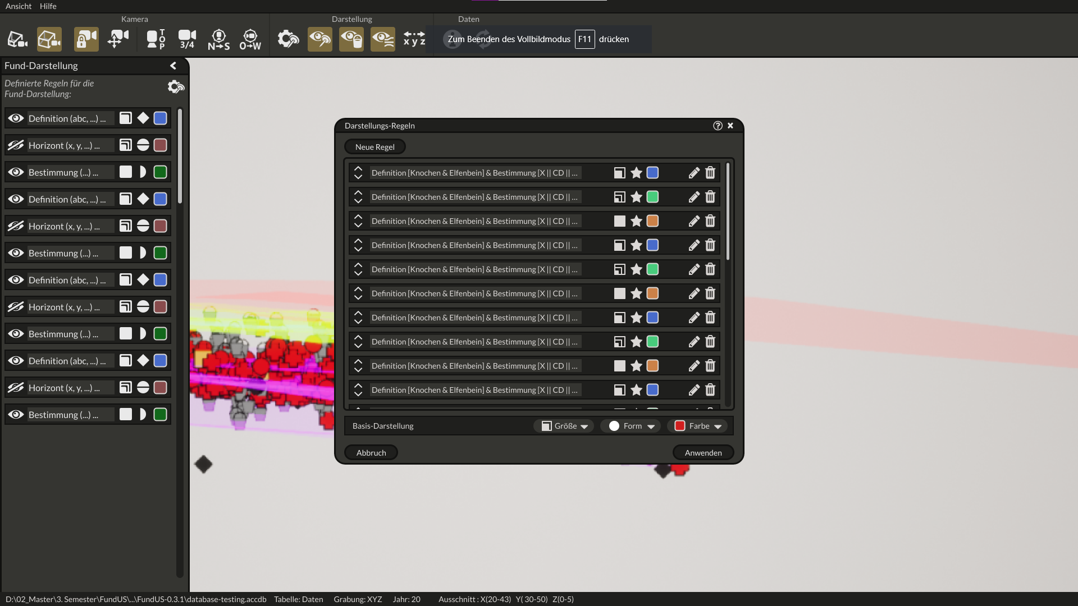The width and height of the screenshot is (1078, 606).
Task: Collapse the Fund-Darstellung panel
Action: 173,66
